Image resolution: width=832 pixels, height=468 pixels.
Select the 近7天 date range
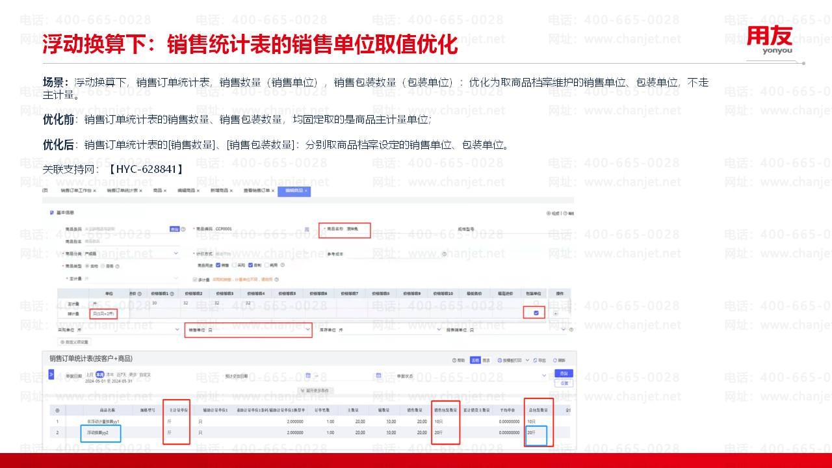tap(121, 374)
